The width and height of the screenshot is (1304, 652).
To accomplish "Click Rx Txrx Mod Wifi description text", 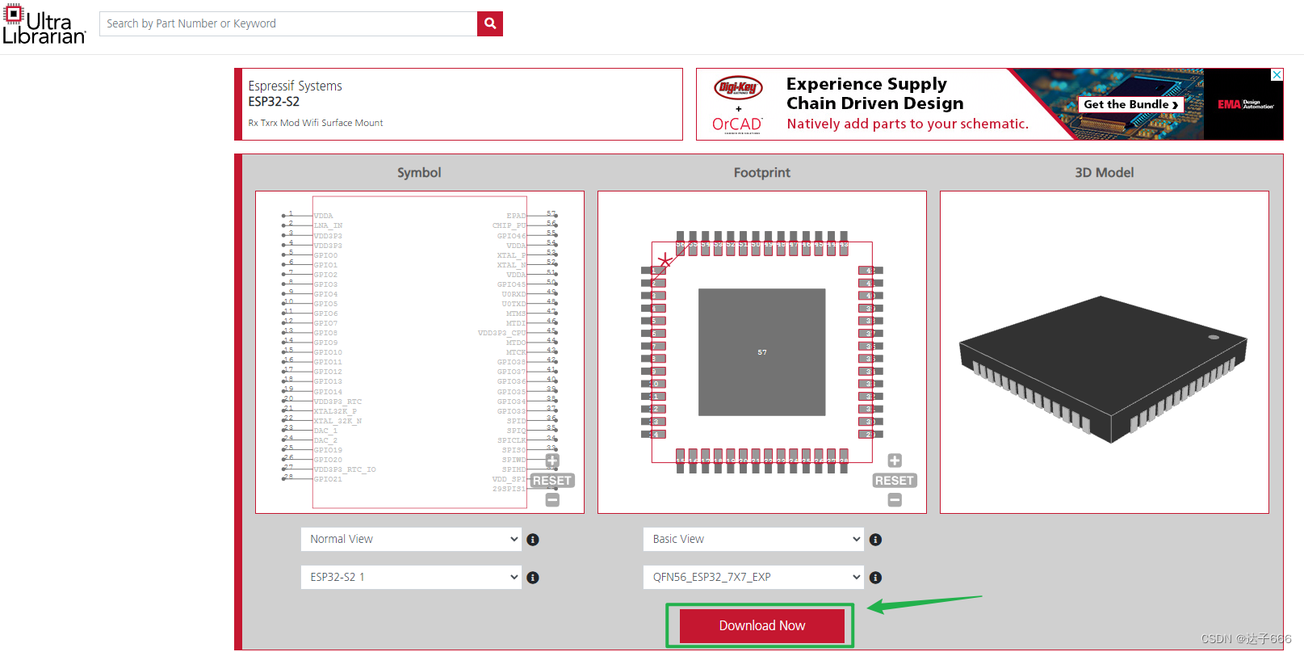I will 316,123.
